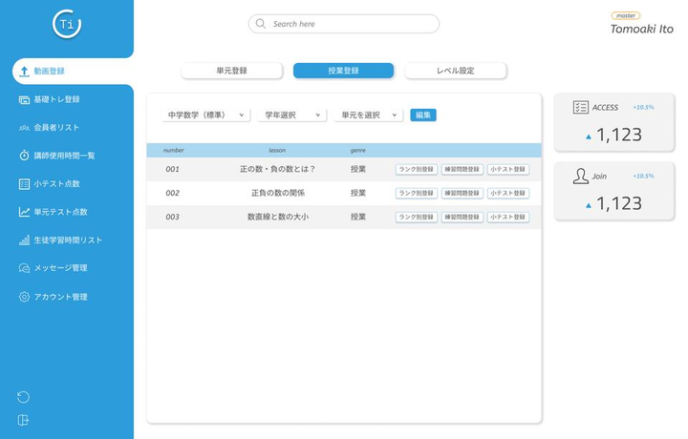Click the line chart icon beside 単元テスト点数
The width and height of the screenshot is (688, 439).
click(24, 212)
